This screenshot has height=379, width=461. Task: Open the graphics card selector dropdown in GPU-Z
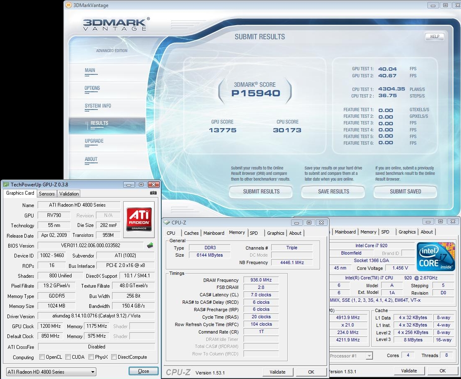point(51,372)
